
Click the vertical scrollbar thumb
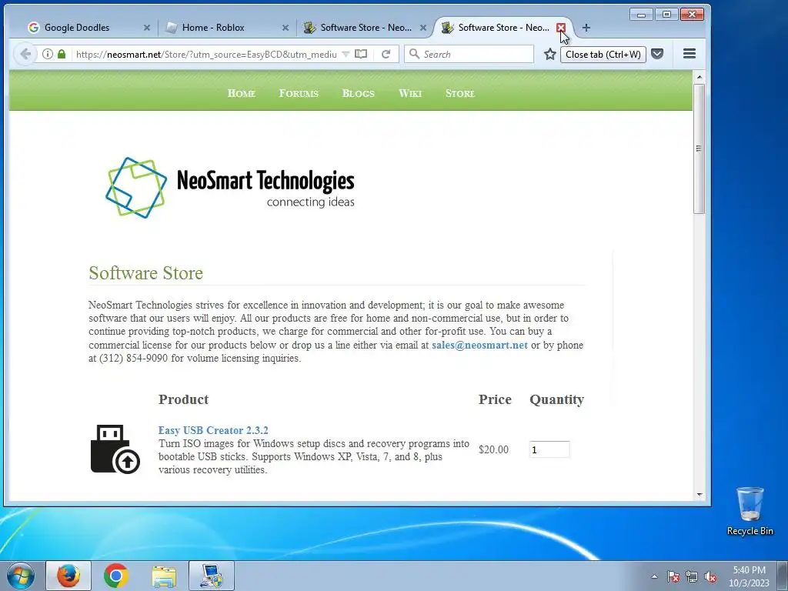699,149
